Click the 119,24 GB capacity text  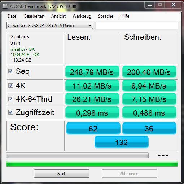pos(21,60)
